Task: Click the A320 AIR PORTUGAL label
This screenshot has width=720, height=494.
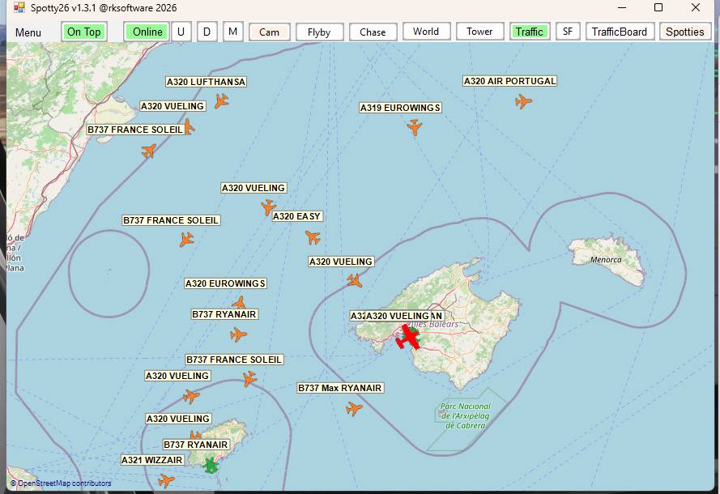Action: (509, 81)
